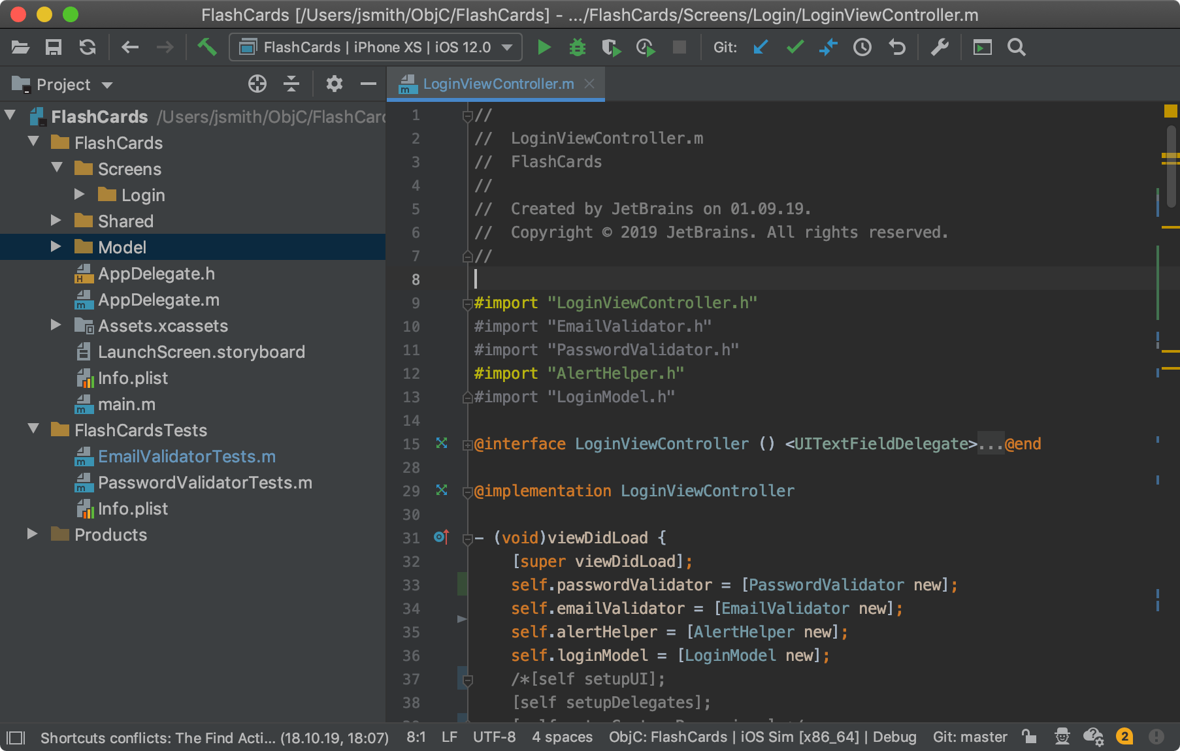The image size is (1180, 751).
Task: Run with coverage shield icon
Action: [611, 47]
